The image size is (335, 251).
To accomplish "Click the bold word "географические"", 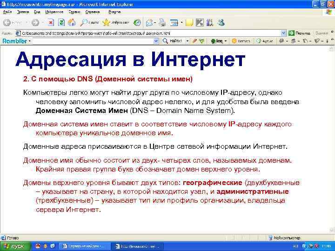I will (213, 183).
